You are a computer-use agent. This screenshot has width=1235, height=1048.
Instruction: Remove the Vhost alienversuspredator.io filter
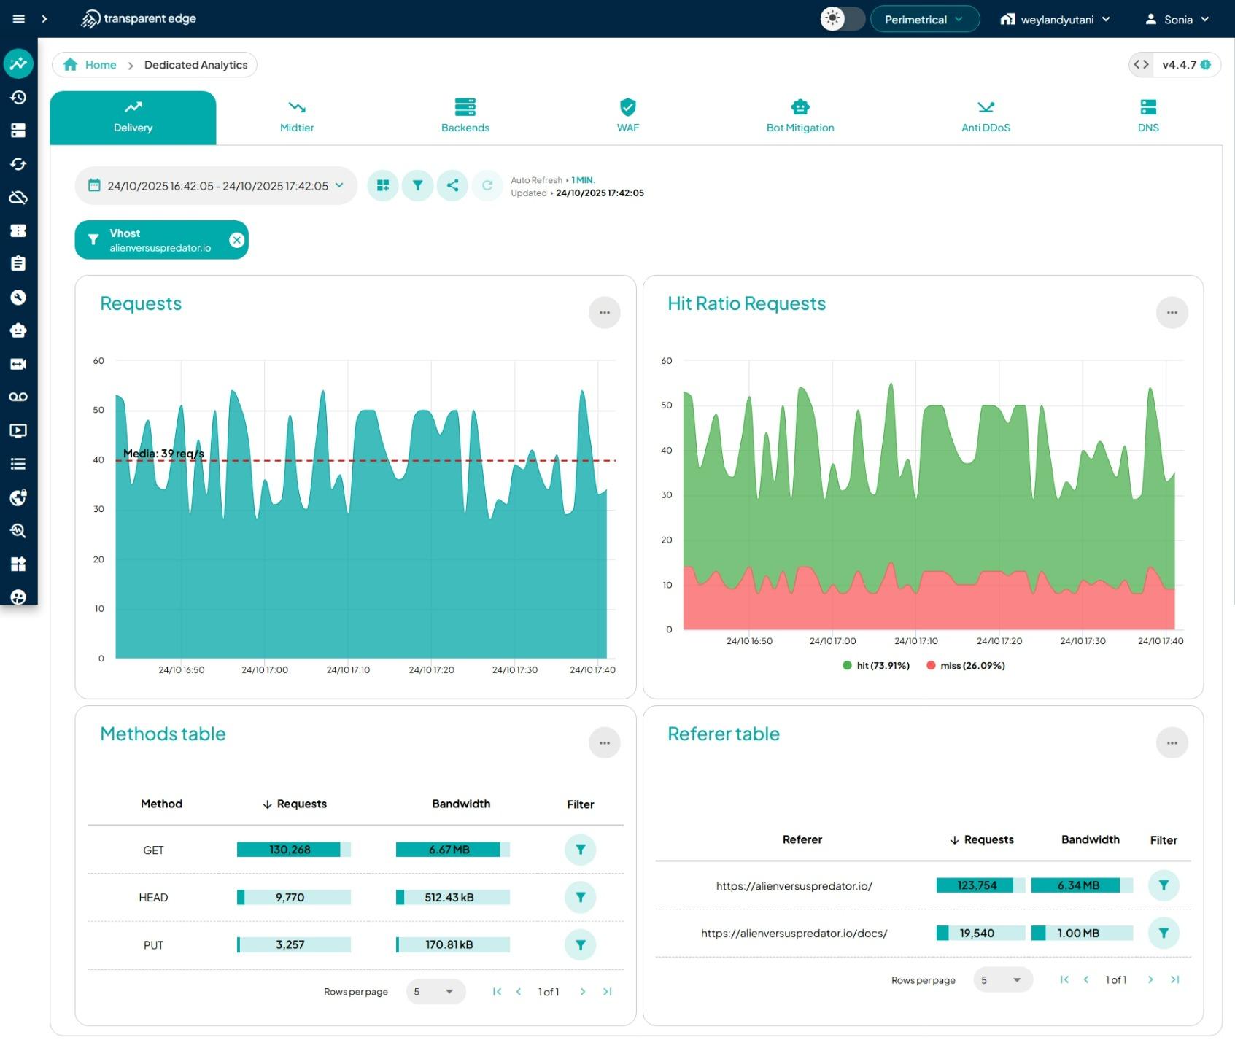(236, 240)
